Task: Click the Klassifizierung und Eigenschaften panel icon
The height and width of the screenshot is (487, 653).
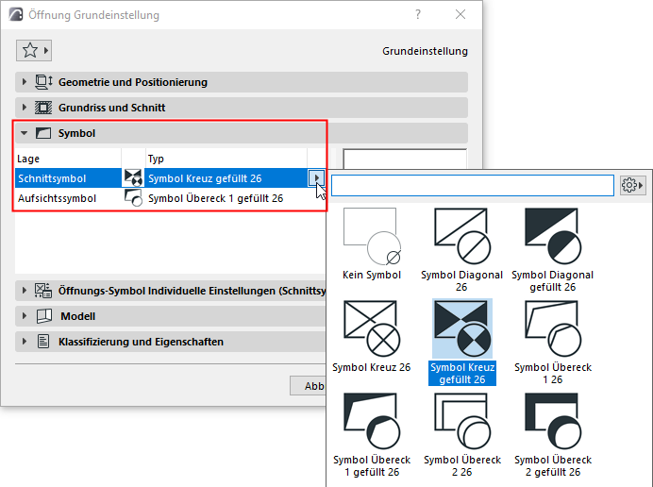Action: [43, 342]
